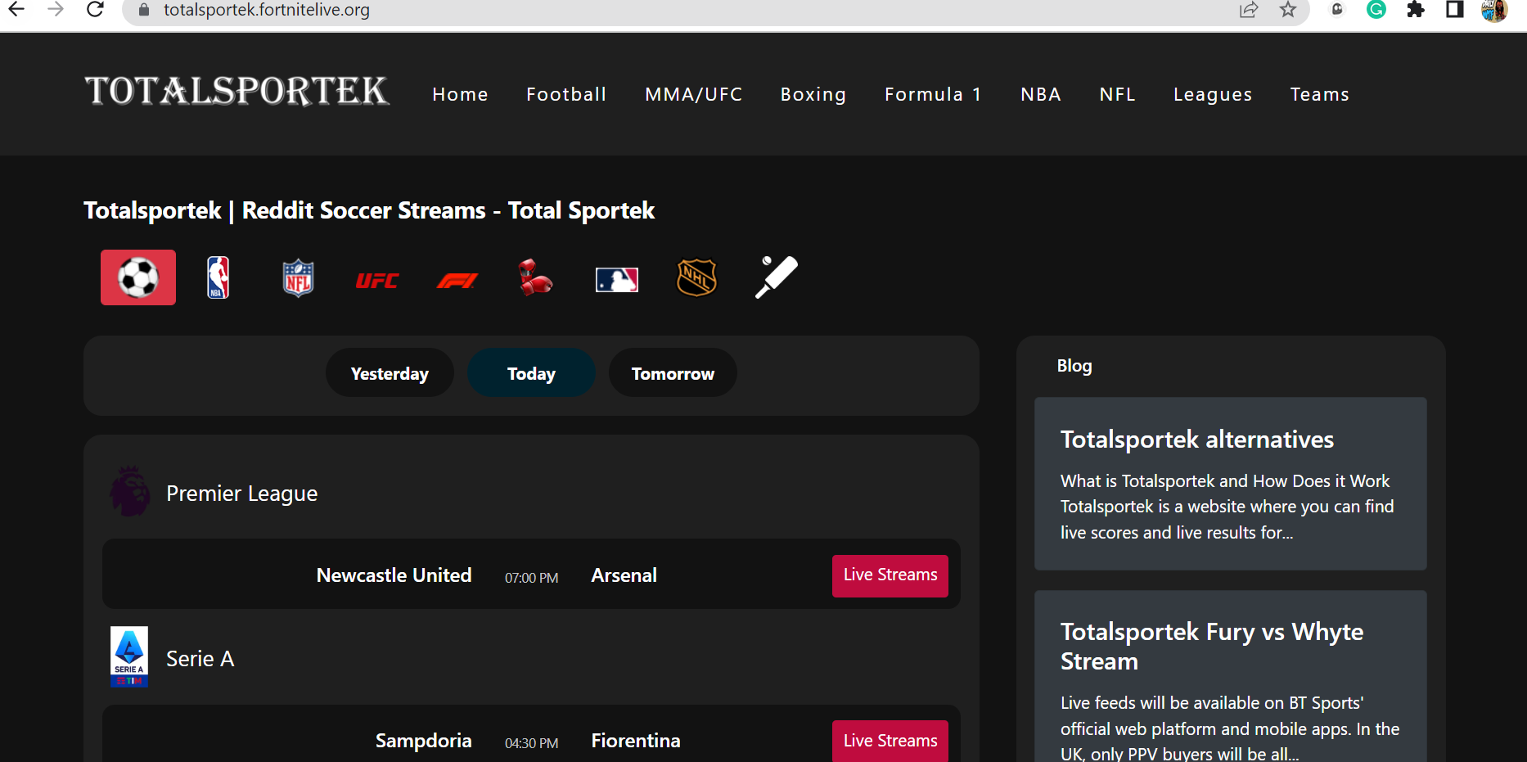Click the NFL shield icon
1527x762 pixels.
[297, 277]
